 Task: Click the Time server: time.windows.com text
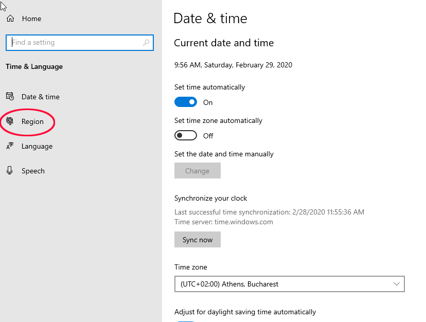click(x=224, y=222)
